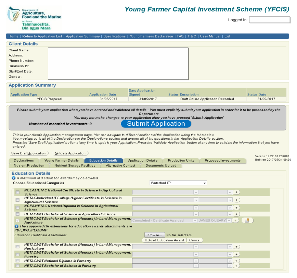The width and height of the screenshot is (297, 278).
Task: Click the Client Details text box
Action: (118, 63)
